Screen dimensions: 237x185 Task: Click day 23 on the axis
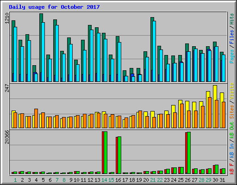[x=167, y=180]
